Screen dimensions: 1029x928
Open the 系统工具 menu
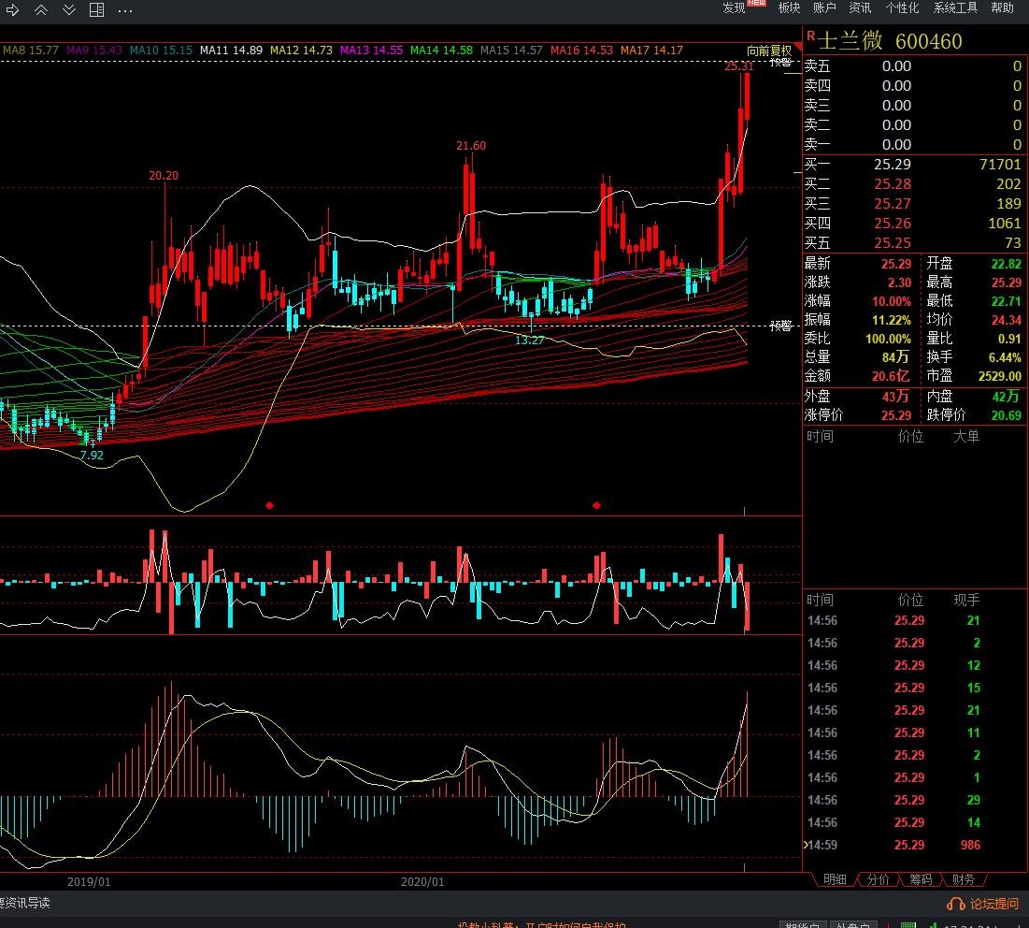pos(955,7)
